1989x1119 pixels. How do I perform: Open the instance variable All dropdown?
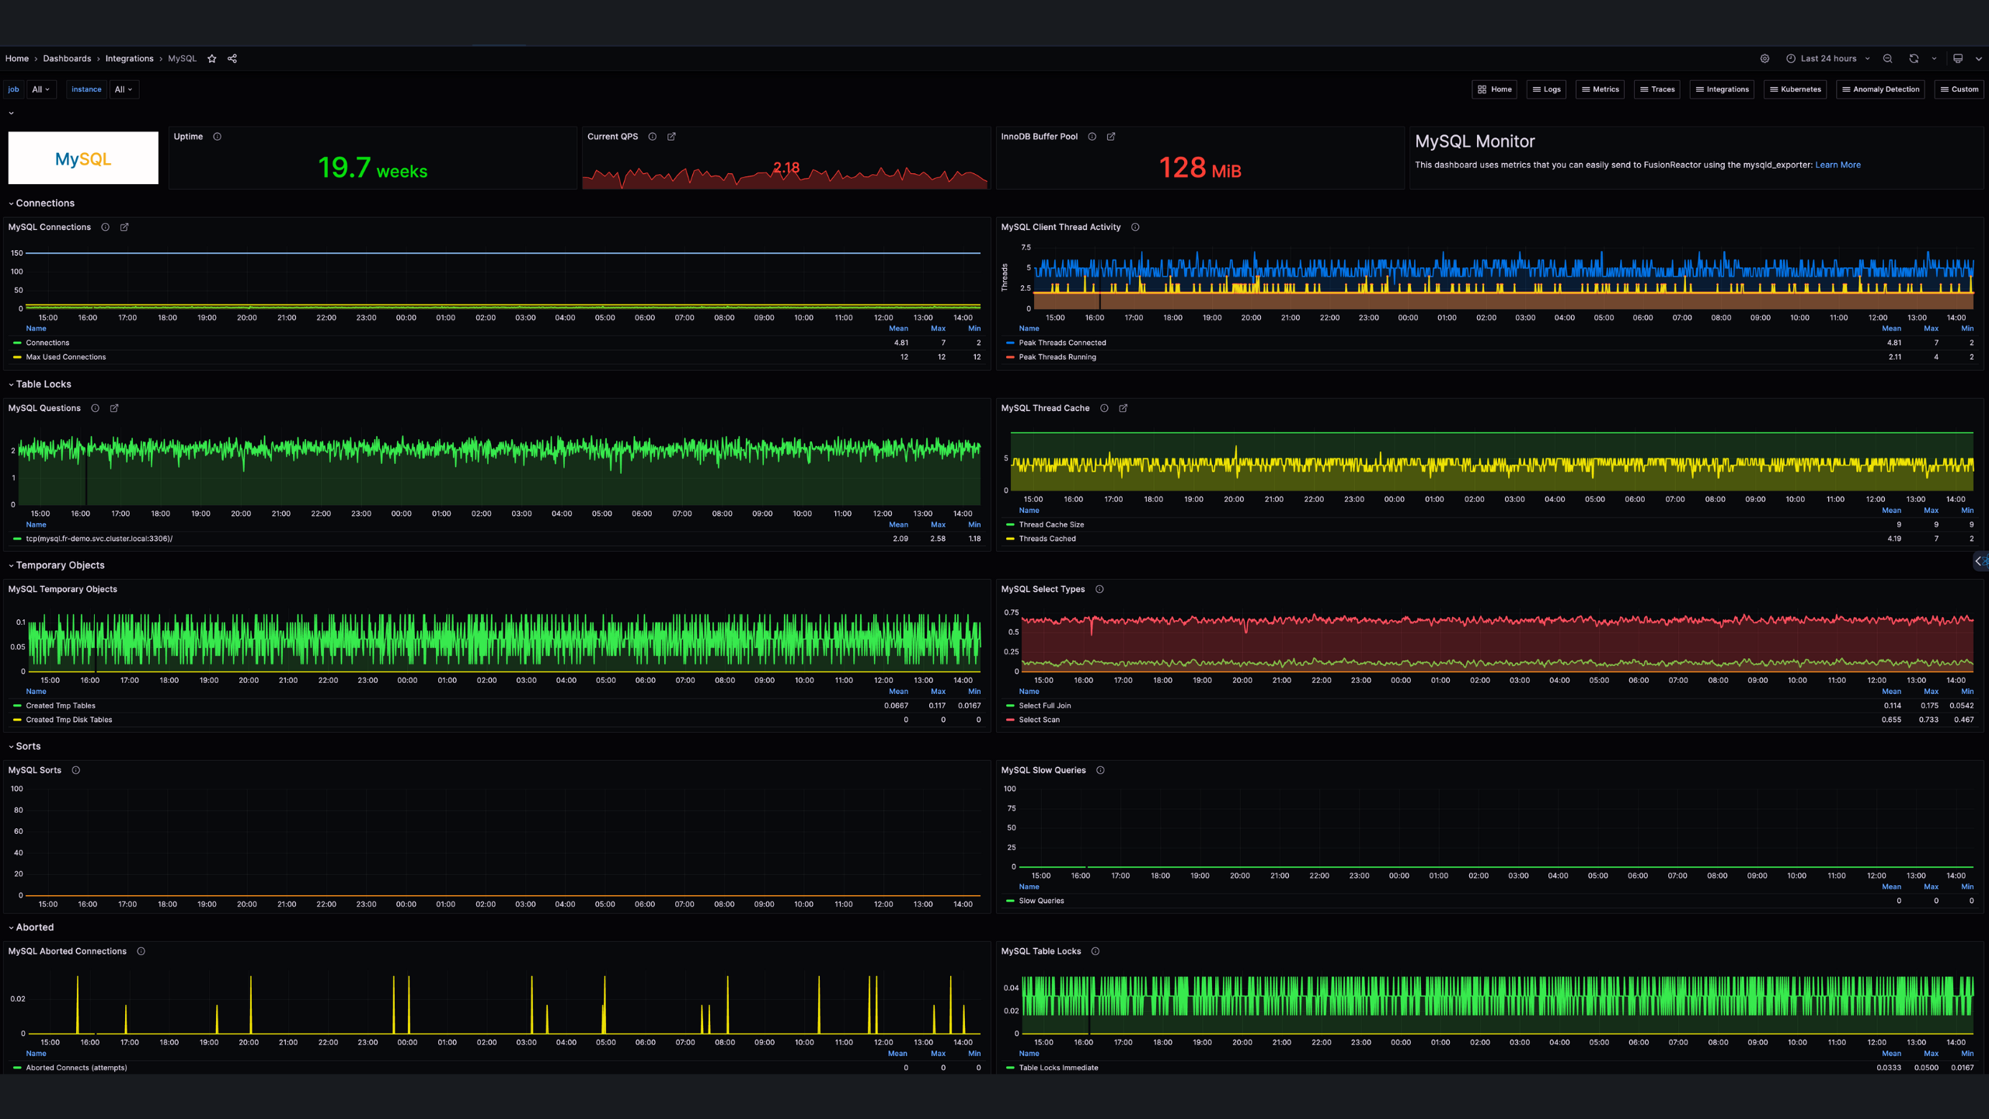click(x=124, y=89)
